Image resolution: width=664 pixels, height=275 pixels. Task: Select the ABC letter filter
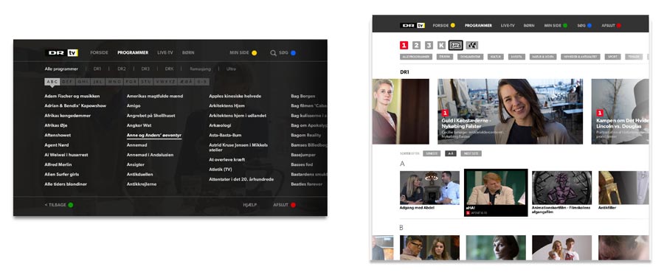point(52,82)
